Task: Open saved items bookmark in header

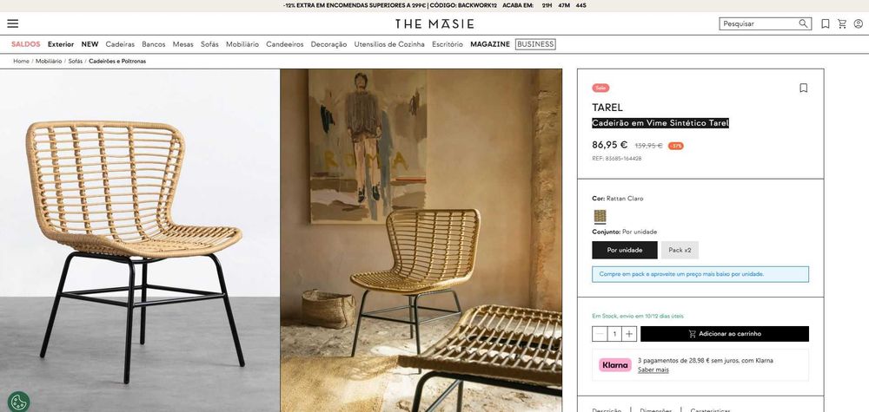Action: pos(826,23)
